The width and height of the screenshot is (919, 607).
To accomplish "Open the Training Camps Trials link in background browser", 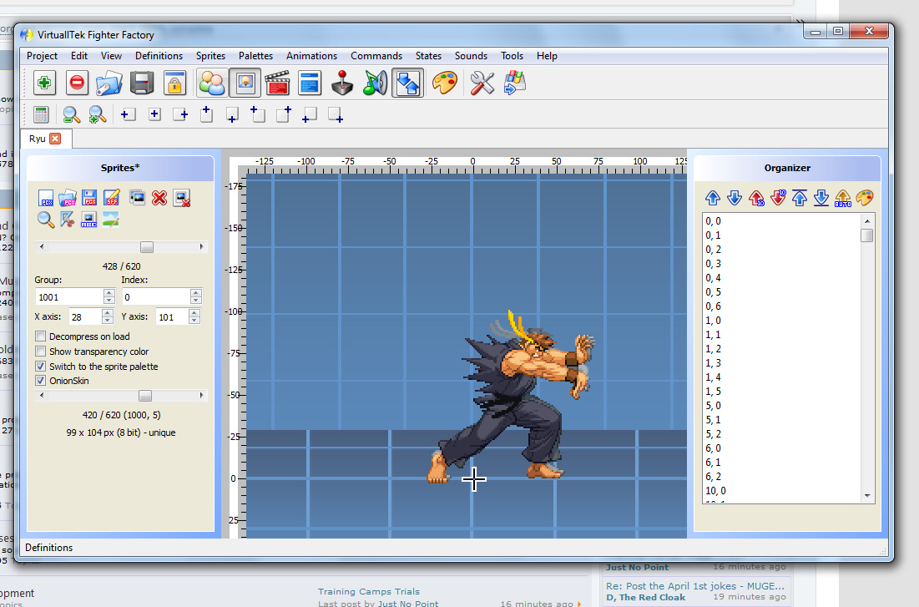I will (x=369, y=591).
